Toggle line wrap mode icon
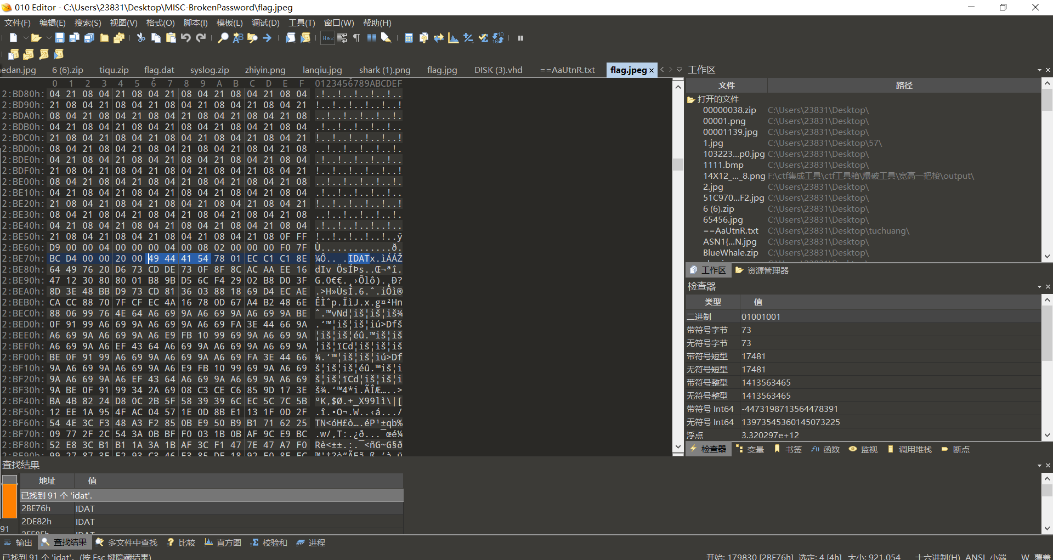The width and height of the screenshot is (1053, 560). click(x=342, y=38)
